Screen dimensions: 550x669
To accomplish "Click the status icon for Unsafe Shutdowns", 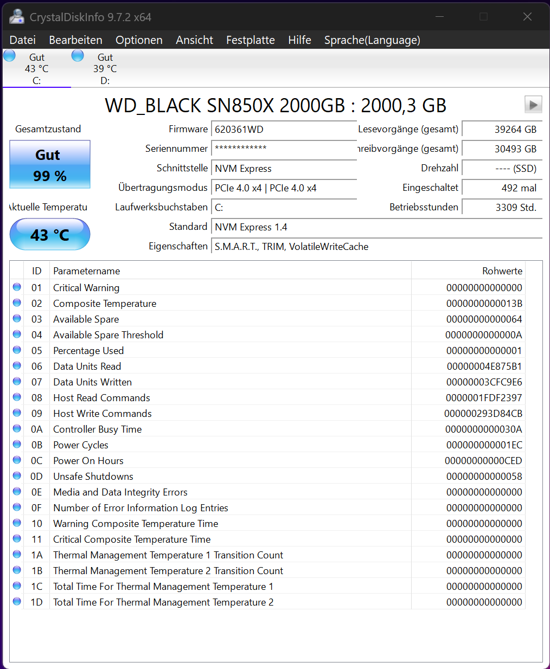I will point(17,475).
